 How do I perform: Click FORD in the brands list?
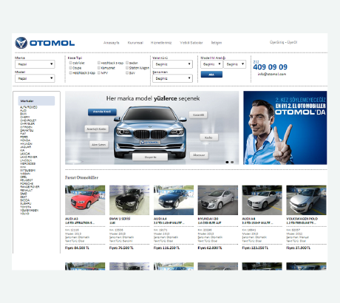(x=24, y=137)
